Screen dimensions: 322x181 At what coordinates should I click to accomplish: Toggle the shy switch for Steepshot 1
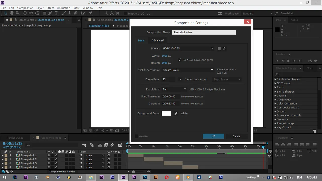pos(49,155)
